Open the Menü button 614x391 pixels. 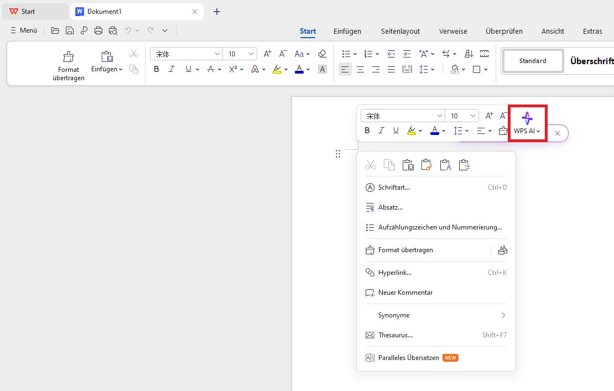click(23, 30)
